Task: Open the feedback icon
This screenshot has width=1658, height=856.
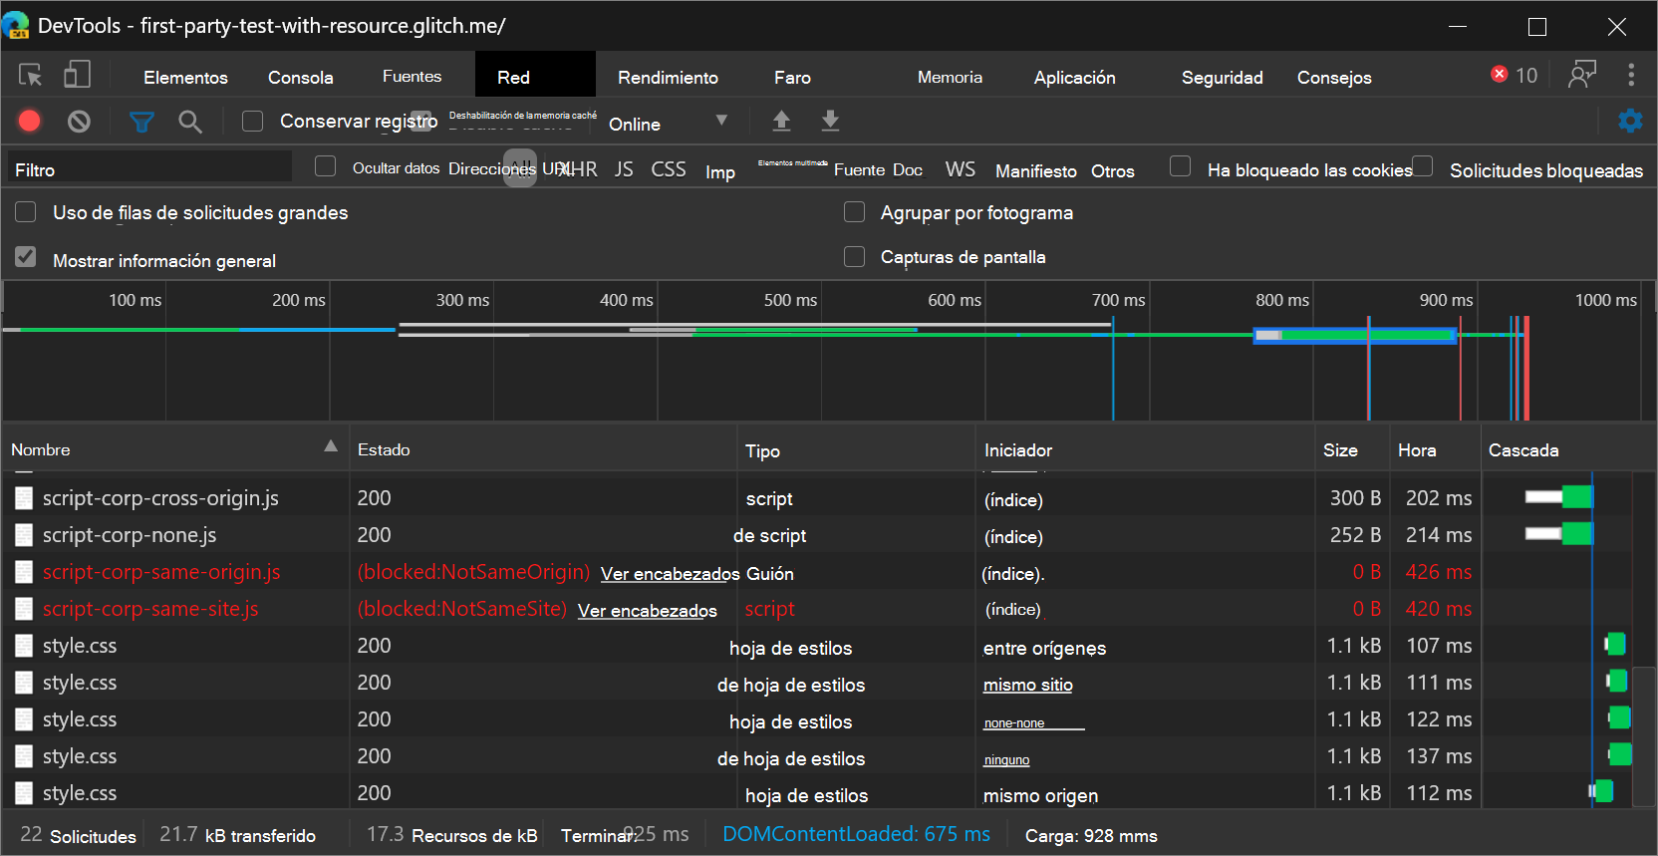Action: [x=1582, y=76]
